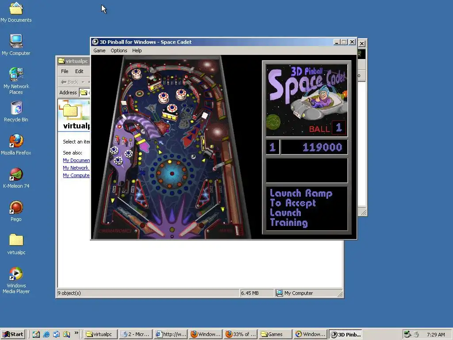
Task: Click the Address bar folder field
Action: (x=85, y=93)
